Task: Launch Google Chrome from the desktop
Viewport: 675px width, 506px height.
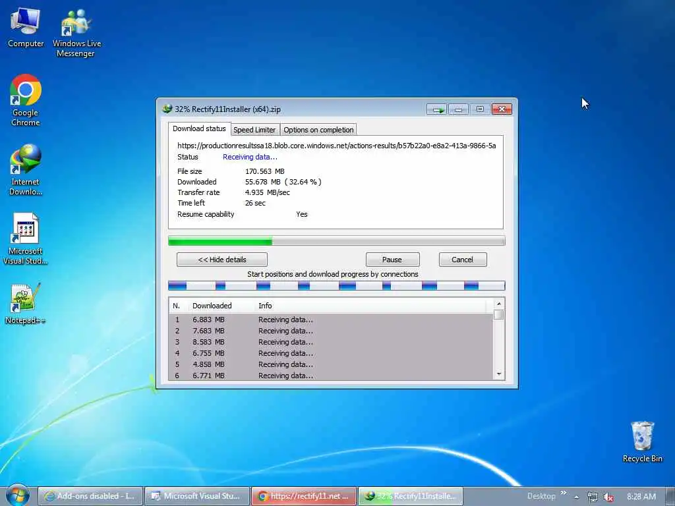Action: click(x=26, y=100)
